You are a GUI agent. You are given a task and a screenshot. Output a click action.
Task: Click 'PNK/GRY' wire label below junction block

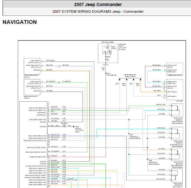coord(103,69)
